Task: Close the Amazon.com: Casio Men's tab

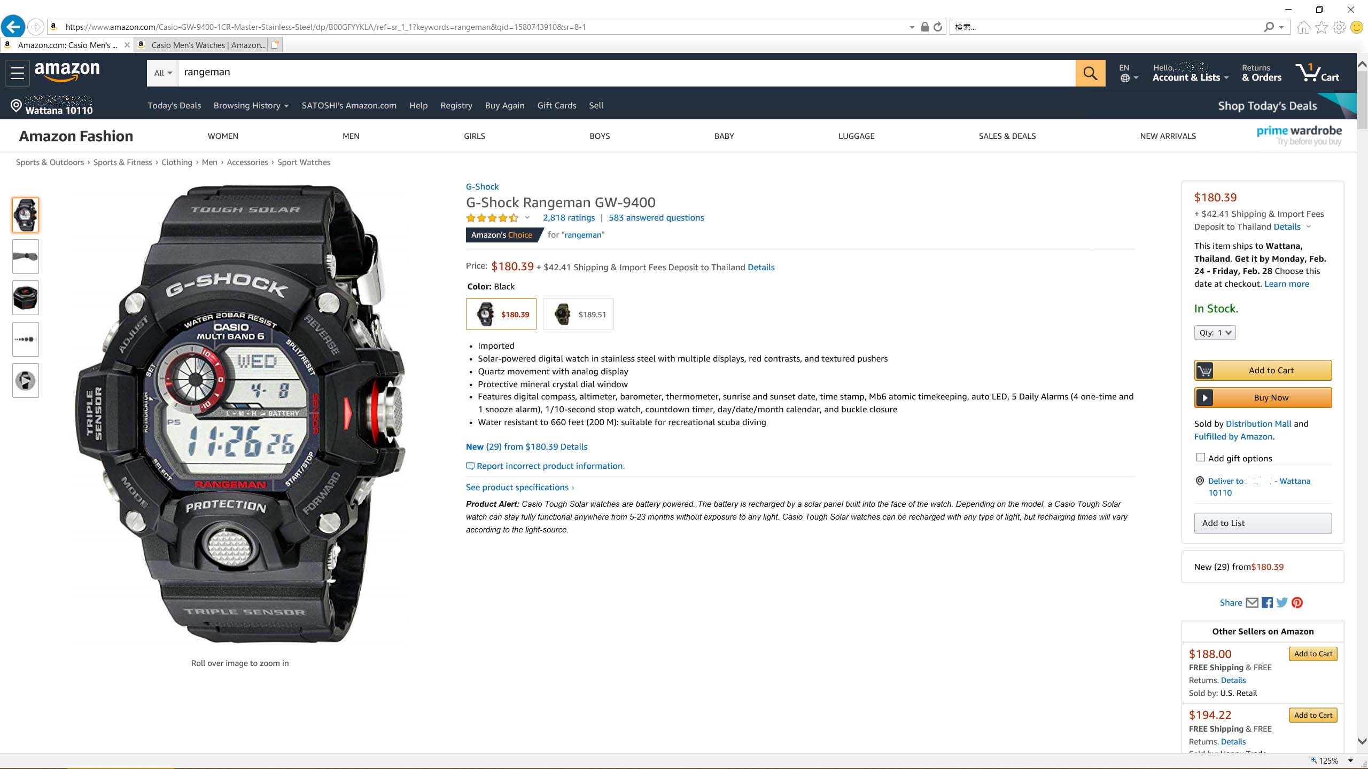Action: [127, 45]
